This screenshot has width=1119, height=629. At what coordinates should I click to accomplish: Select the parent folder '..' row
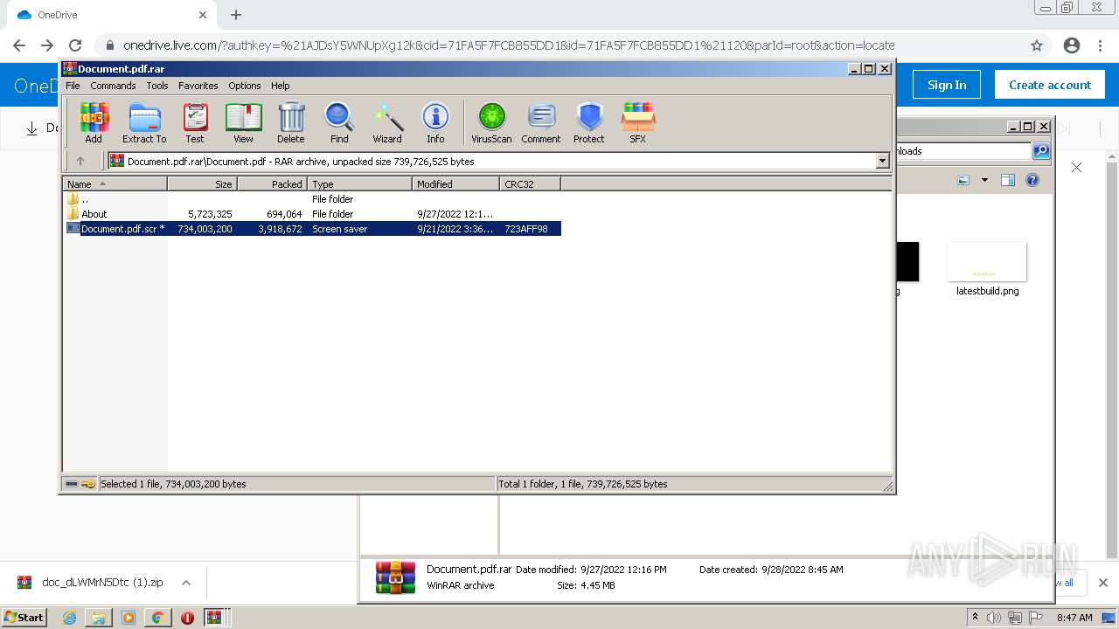click(x=313, y=199)
